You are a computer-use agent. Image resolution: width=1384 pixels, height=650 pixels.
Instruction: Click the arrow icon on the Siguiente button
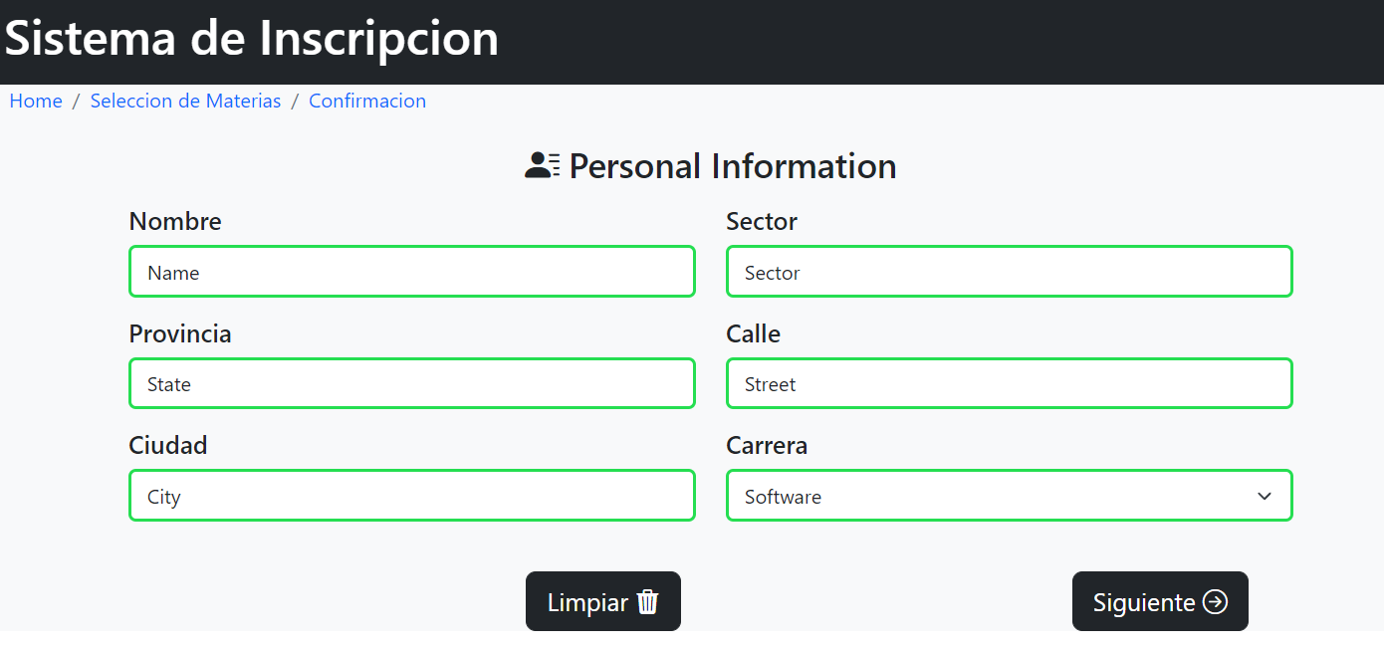point(1216,601)
